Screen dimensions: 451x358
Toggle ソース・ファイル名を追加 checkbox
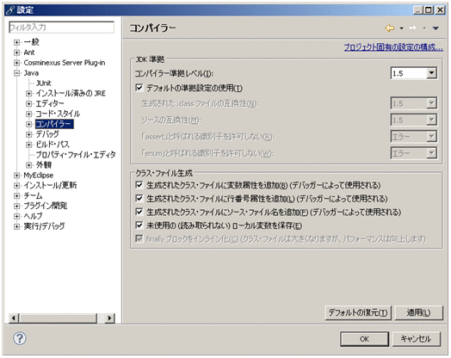coord(139,212)
